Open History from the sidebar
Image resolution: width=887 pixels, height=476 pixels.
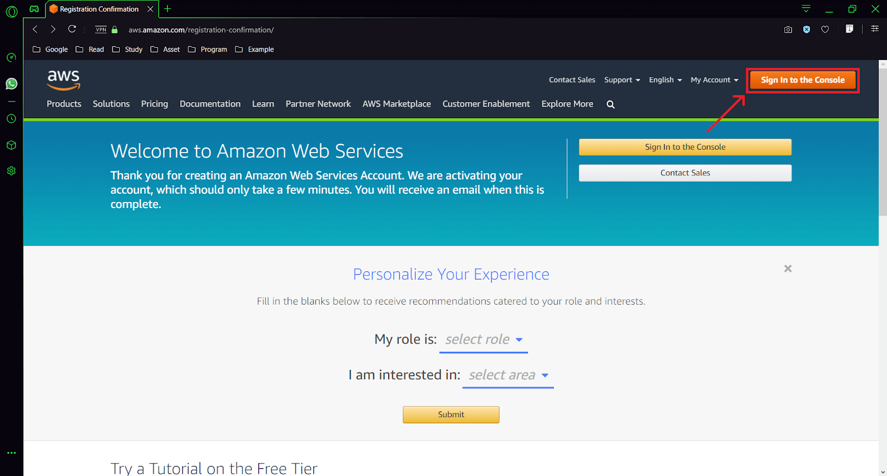[x=11, y=118]
